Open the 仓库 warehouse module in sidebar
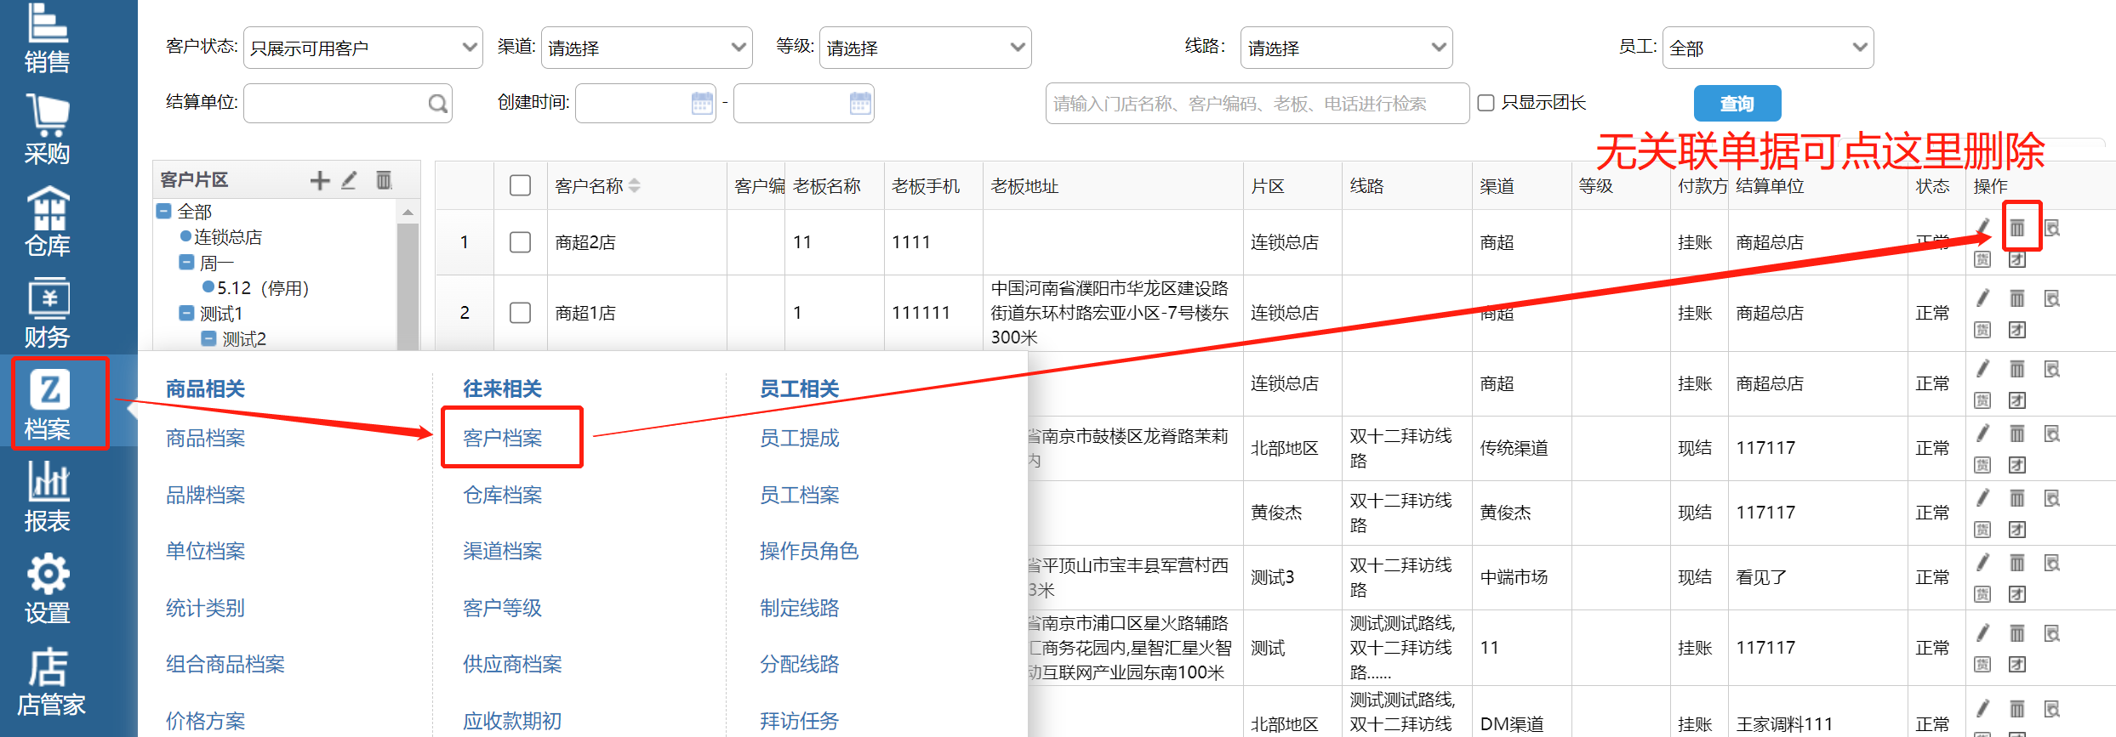 pos(48,221)
